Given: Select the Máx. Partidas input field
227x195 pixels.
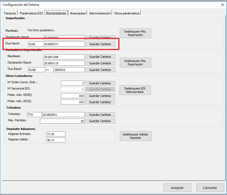Looking at the screenshot, I should pos(62,121).
